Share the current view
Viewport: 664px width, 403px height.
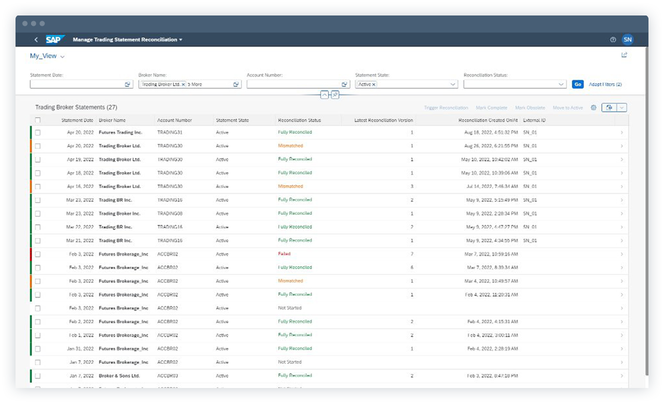point(624,55)
